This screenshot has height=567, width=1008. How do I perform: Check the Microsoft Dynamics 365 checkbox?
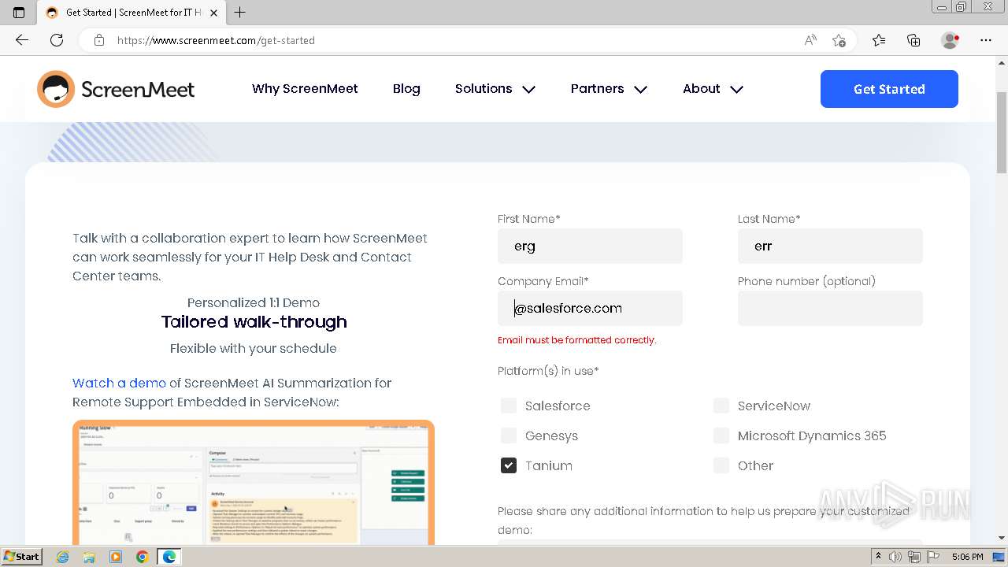721,435
